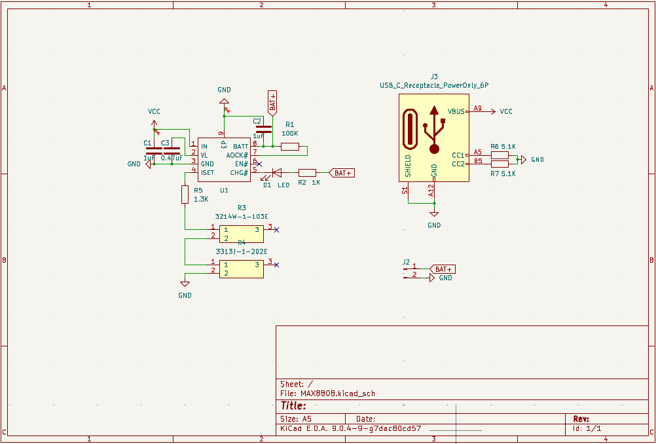The height and width of the screenshot is (444, 656).
Task: Select the R2 1K resistor
Action: [307, 173]
